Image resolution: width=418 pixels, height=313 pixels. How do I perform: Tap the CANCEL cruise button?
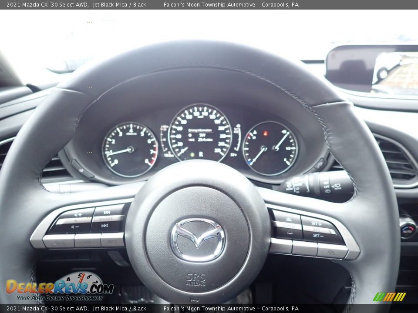[287, 226]
